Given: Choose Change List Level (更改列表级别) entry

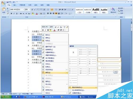Looking at the screenshot, I should tap(83, 87).
